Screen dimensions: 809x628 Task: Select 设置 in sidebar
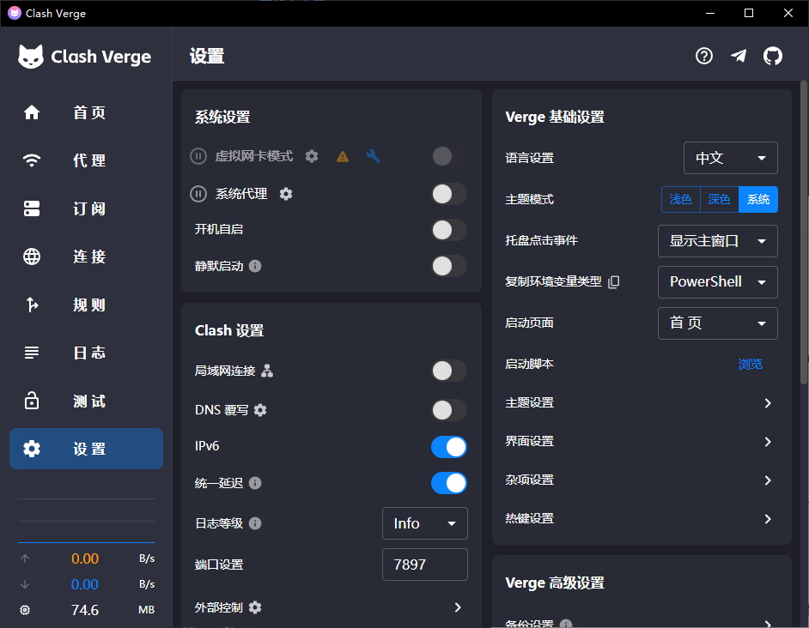[86, 449]
